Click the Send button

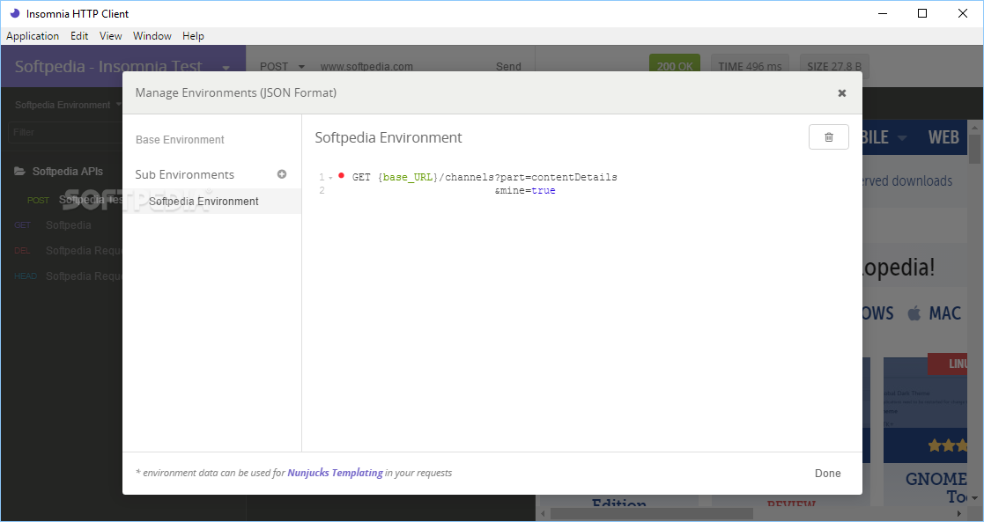point(508,67)
